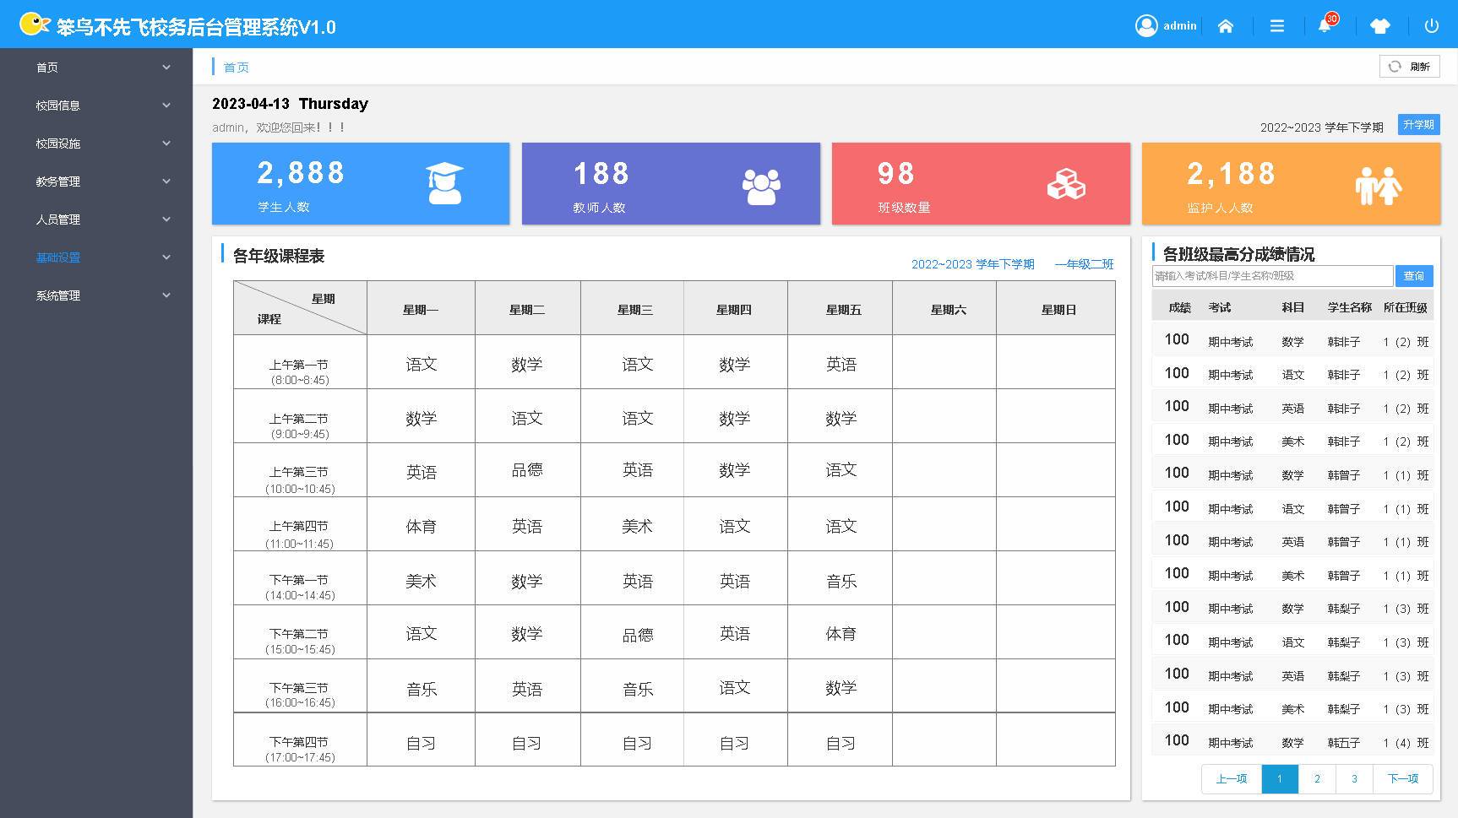The image size is (1458, 818).
Task: Open the hamburger menu icon
Action: pyautogui.click(x=1277, y=26)
